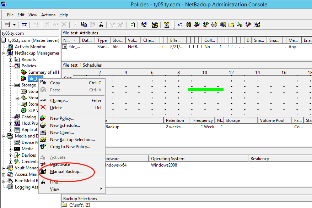Click the green schedule window bar

(206, 90)
